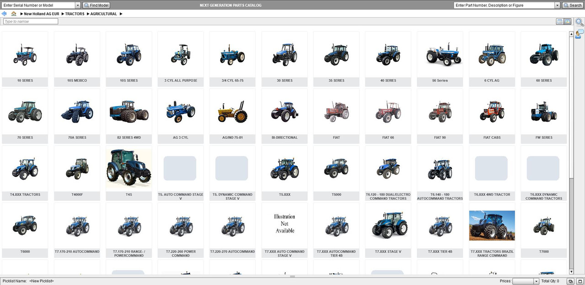Navigate to AGRICULTURAL breadcrumb
Screen dimensions: 585x285
tap(103, 14)
